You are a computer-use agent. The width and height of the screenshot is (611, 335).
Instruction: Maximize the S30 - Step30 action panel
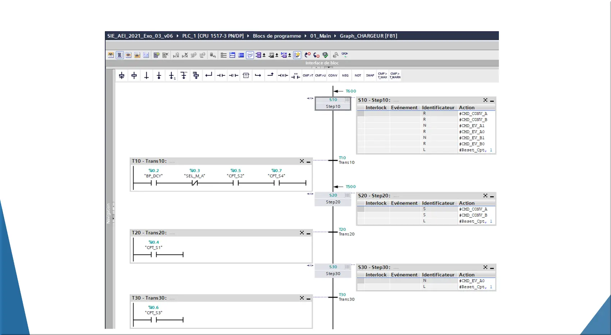click(485, 267)
